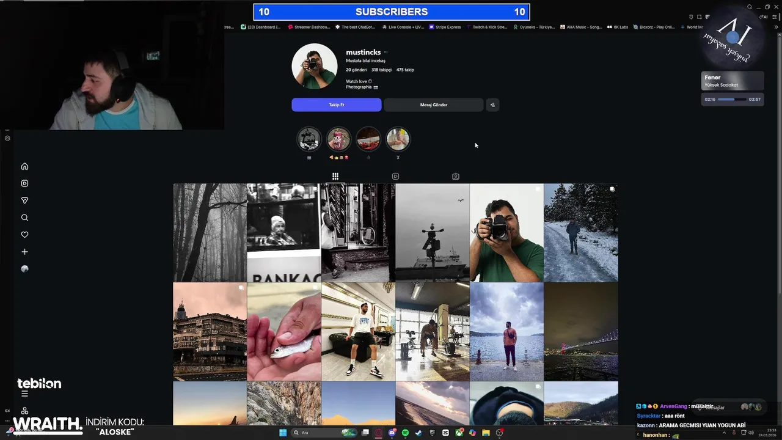Screen dimensions: 782x440
Task: Open Opera GX browser in the taskbar
Action: click(378, 433)
